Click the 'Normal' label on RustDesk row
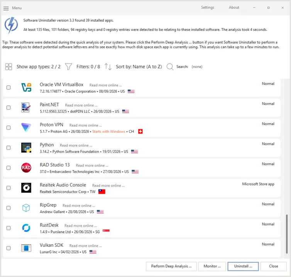 [268, 224]
